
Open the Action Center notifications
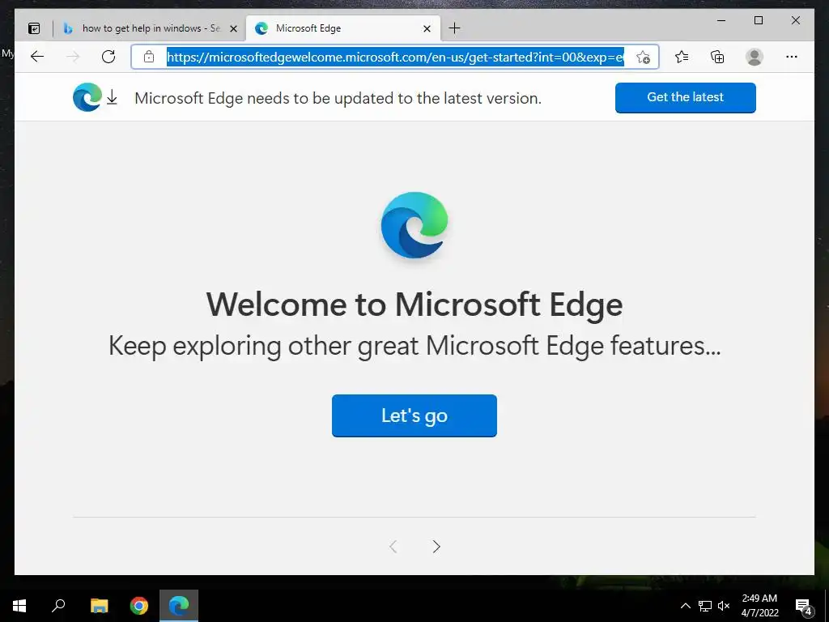point(803,606)
